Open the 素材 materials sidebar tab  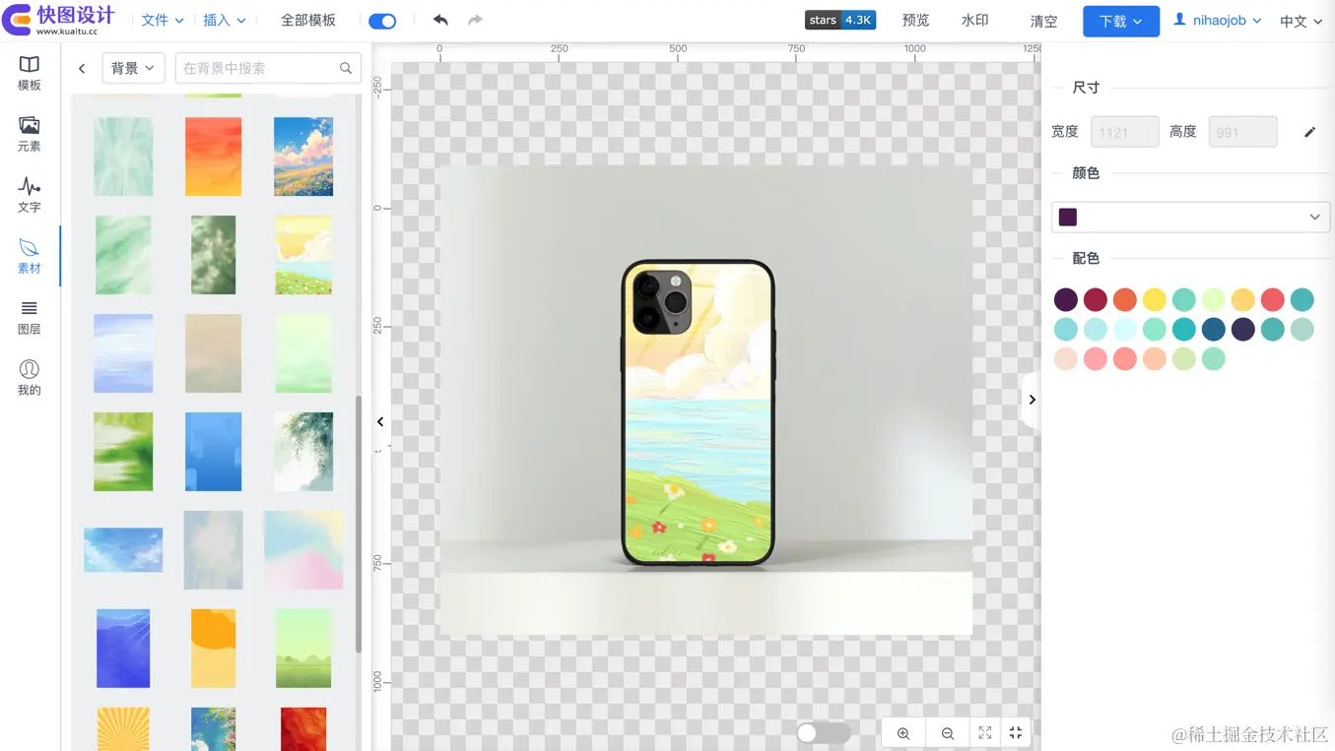[30, 257]
